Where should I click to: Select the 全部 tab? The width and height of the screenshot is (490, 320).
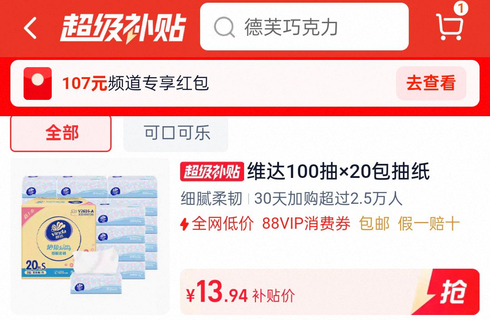point(61,133)
